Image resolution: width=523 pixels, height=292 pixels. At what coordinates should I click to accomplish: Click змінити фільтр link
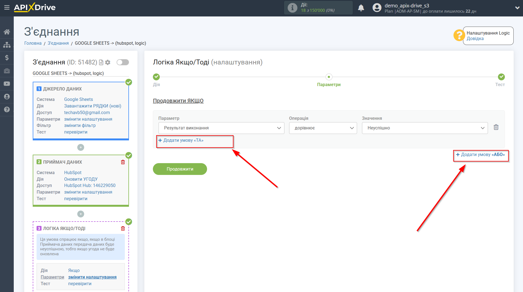[80, 125]
